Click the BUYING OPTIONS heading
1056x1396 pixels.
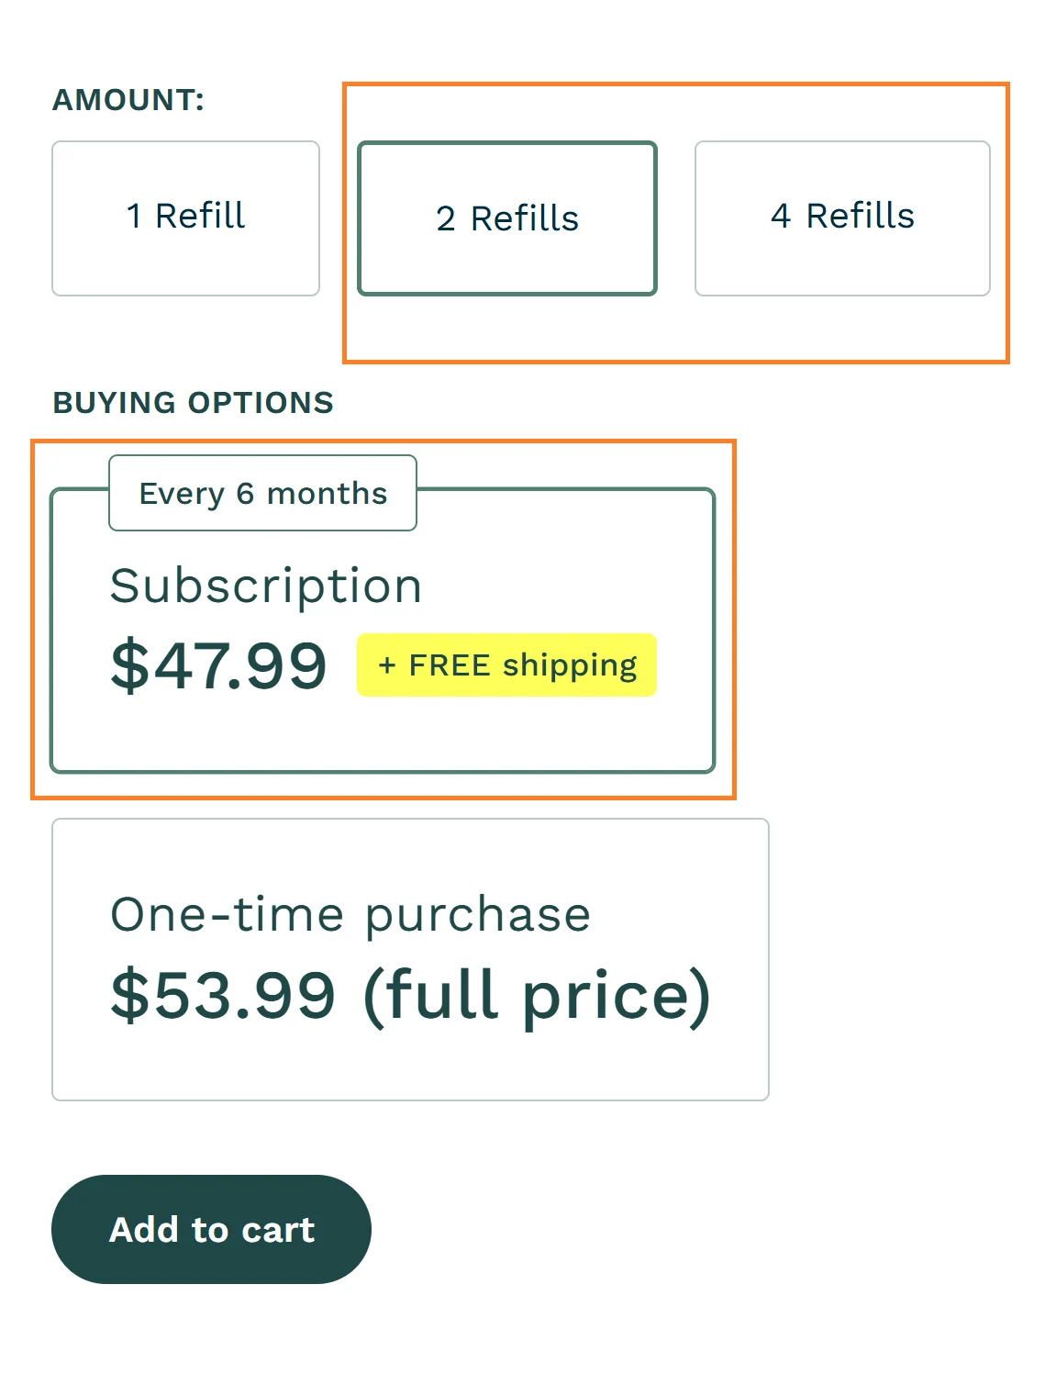193,402
